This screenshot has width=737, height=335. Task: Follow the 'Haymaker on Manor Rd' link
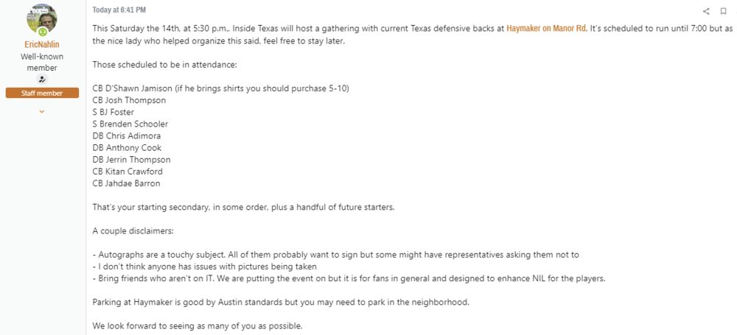pyautogui.click(x=546, y=29)
